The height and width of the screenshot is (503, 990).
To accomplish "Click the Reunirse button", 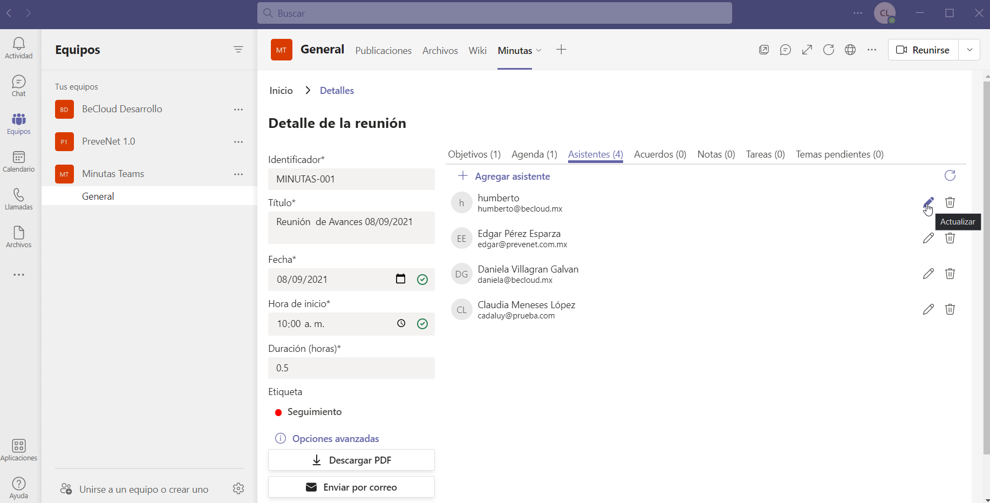I will [923, 50].
